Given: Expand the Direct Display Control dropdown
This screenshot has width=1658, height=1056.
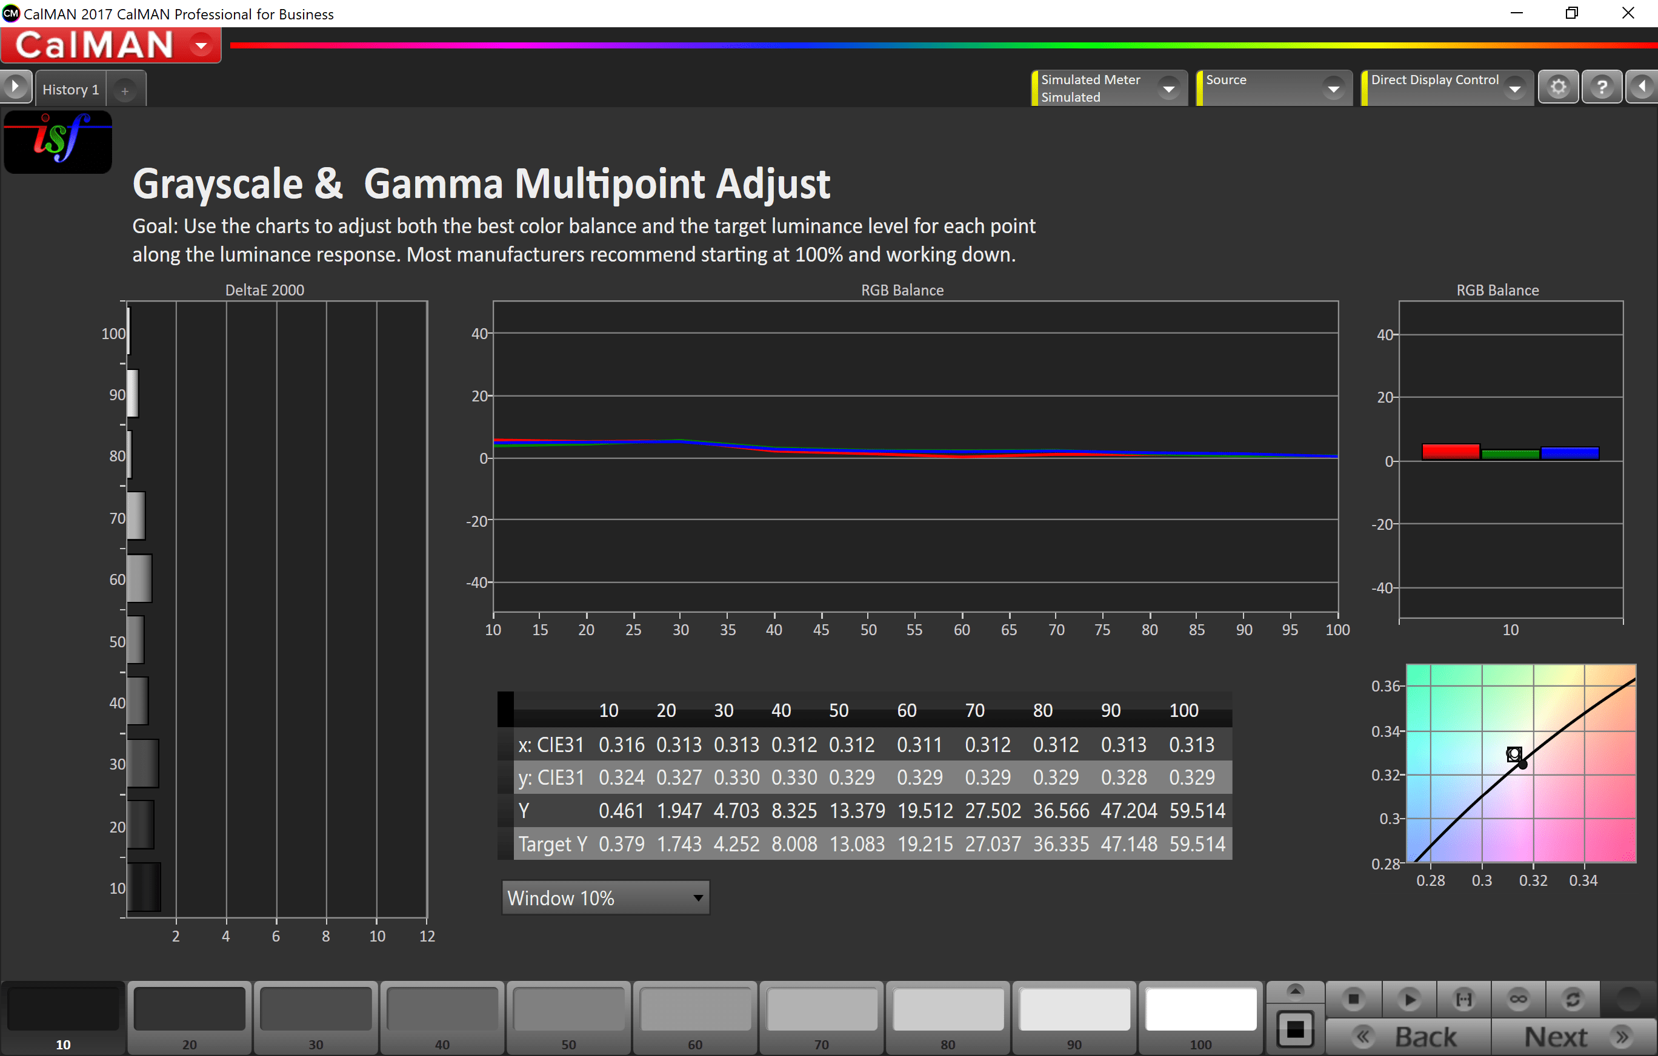Looking at the screenshot, I should coord(1515,89).
